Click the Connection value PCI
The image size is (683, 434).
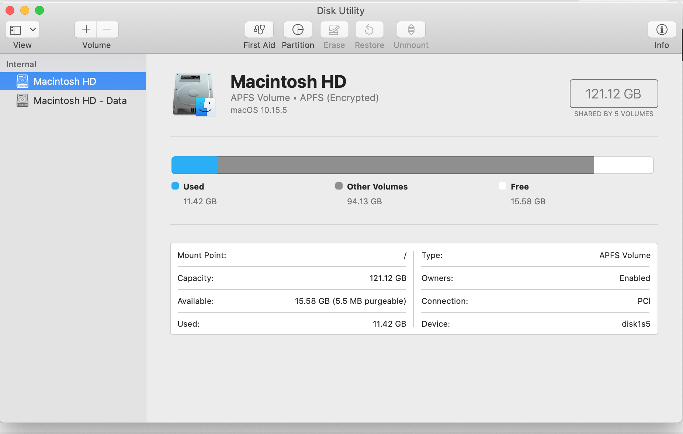644,301
